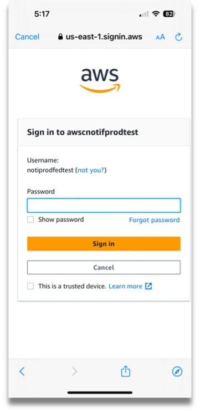Tap the reload page icon
201x413 pixels.
[x=179, y=37]
